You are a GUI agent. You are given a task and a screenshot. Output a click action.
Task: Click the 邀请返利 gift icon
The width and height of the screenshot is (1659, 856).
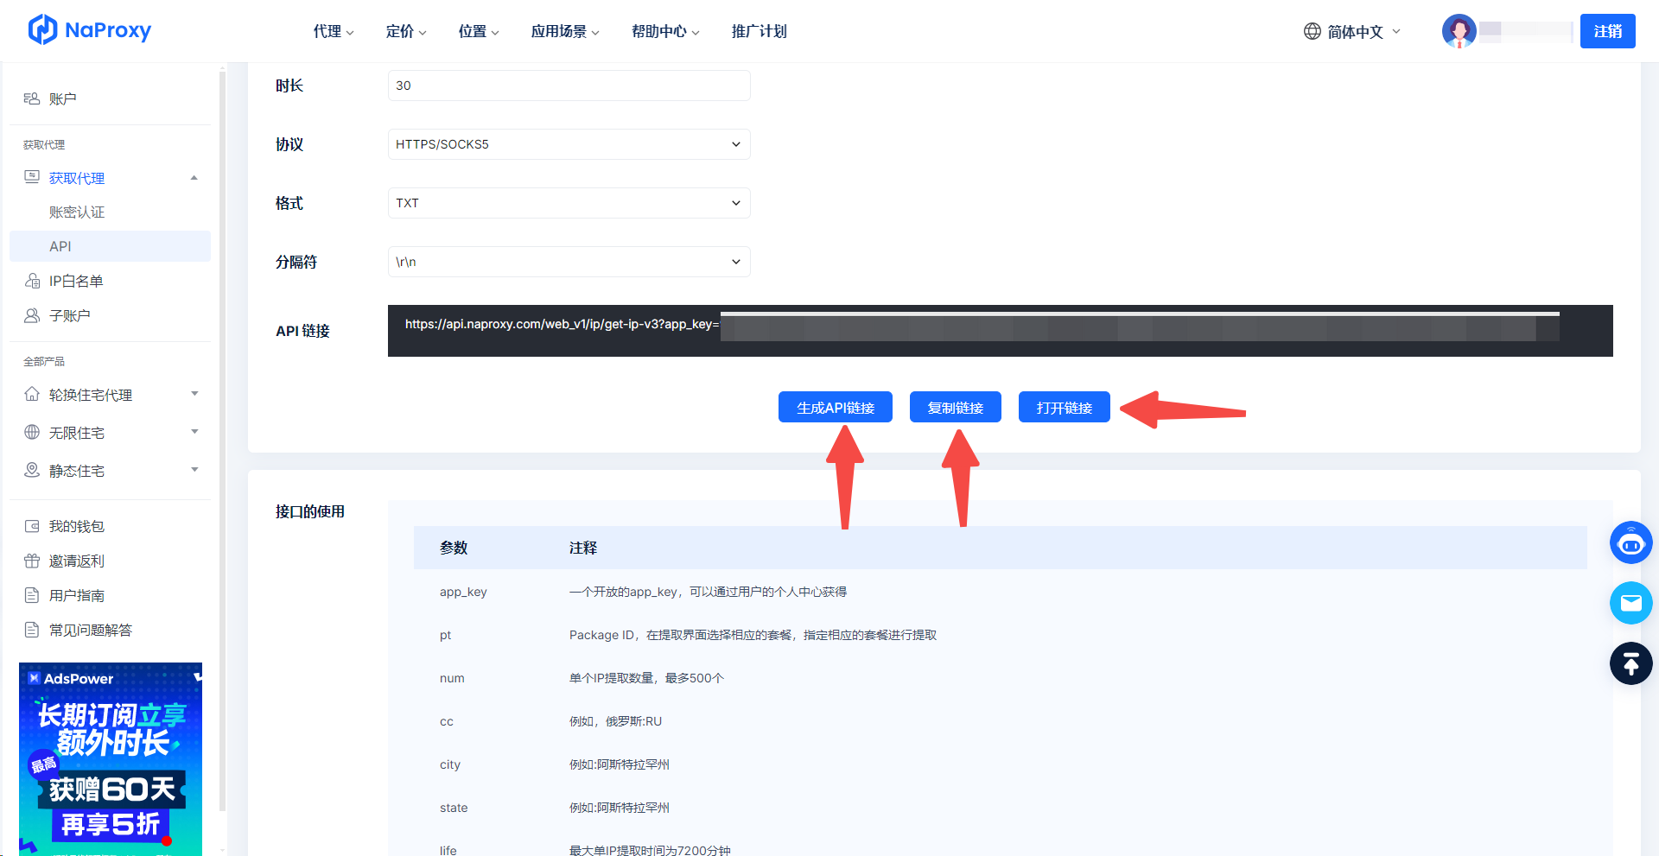32,561
